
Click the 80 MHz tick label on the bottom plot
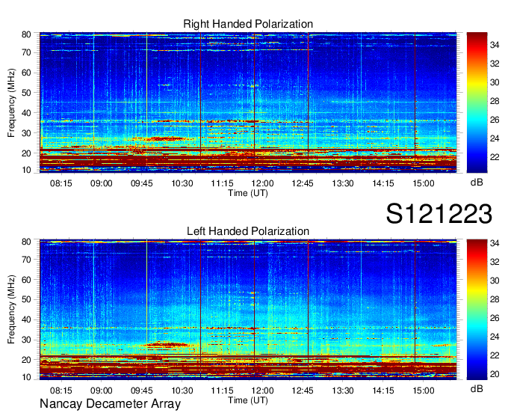pos(27,242)
